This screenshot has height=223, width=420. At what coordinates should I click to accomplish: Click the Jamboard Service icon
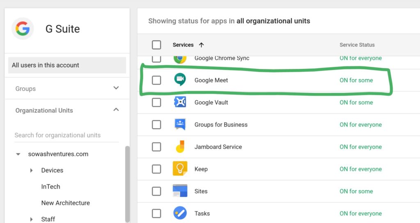click(180, 146)
